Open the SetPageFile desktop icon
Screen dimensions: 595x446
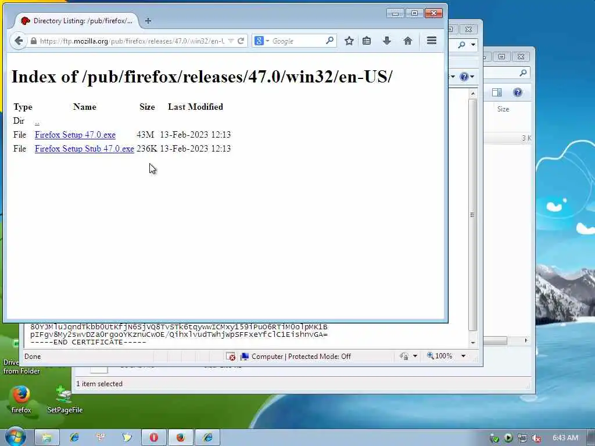(65, 400)
